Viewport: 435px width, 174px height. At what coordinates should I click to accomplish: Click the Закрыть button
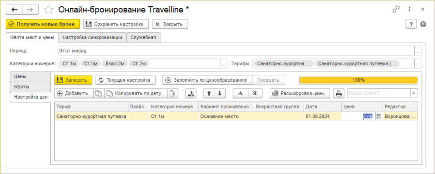pyautogui.click(x=170, y=24)
